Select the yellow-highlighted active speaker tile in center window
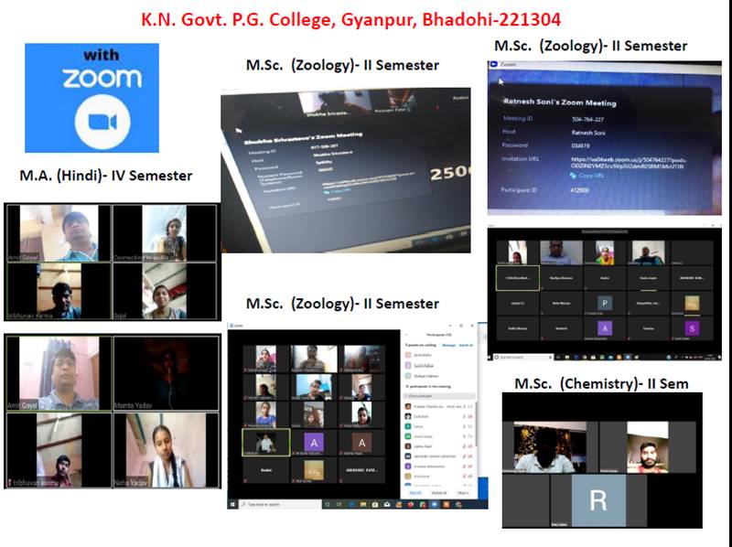Viewport: 732px width, 547px height. [x=266, y=443]
